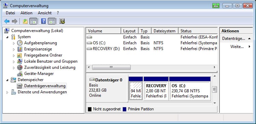
Task: Expand Lokale Benutzer und Gruppen node
Action: 14,62
